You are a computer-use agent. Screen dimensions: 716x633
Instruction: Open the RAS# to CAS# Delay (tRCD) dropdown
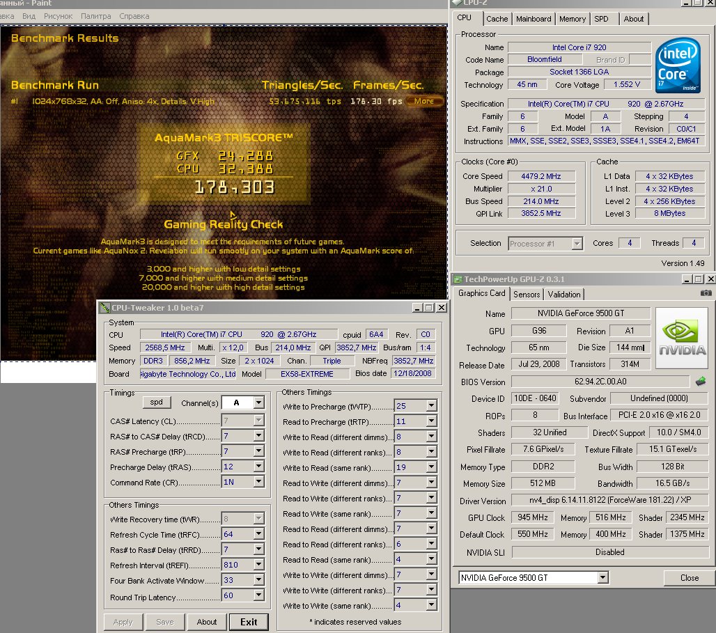click(x=258, y=436)
